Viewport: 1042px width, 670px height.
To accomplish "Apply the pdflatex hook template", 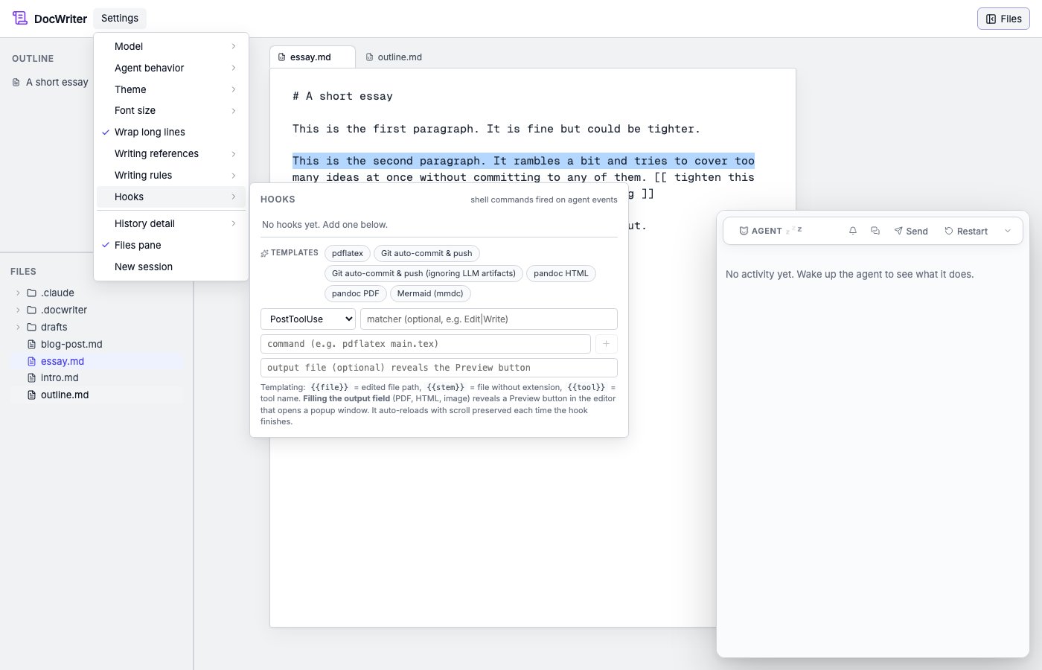I will [348, 253].
